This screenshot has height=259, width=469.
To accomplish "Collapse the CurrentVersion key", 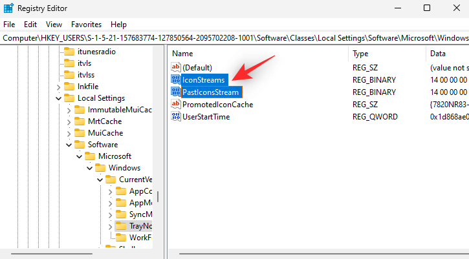I will click(100, 180).
